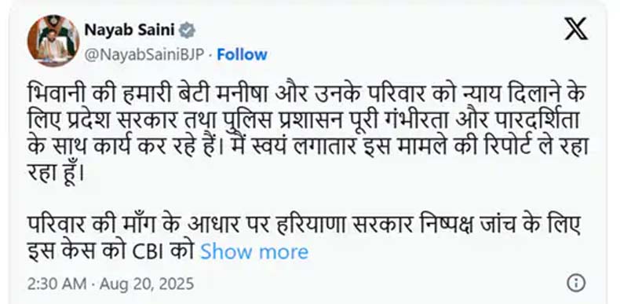
Task: Open the X logo link
Action: click(576, 29)
